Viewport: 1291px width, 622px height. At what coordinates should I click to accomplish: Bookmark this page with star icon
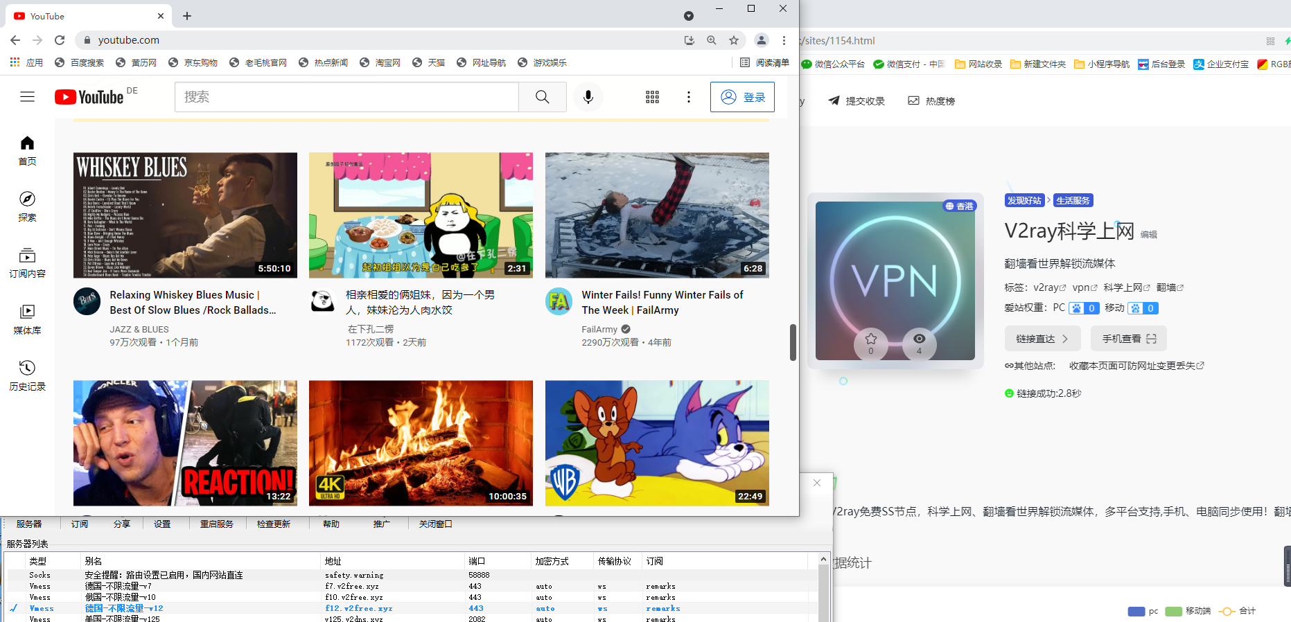coord(734,40)
